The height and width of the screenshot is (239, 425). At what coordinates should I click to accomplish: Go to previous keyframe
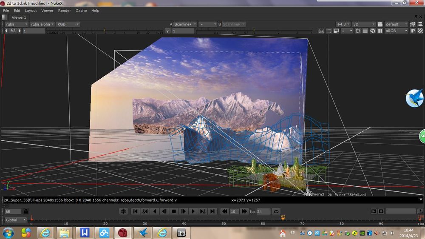(145, 211)
